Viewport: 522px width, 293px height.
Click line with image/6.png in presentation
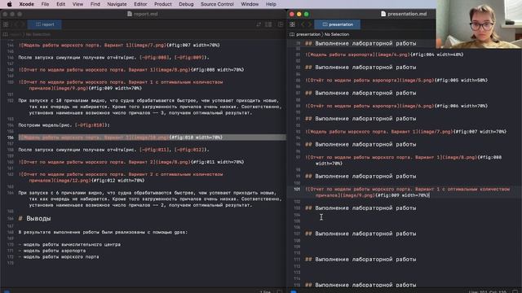(396, 106)
